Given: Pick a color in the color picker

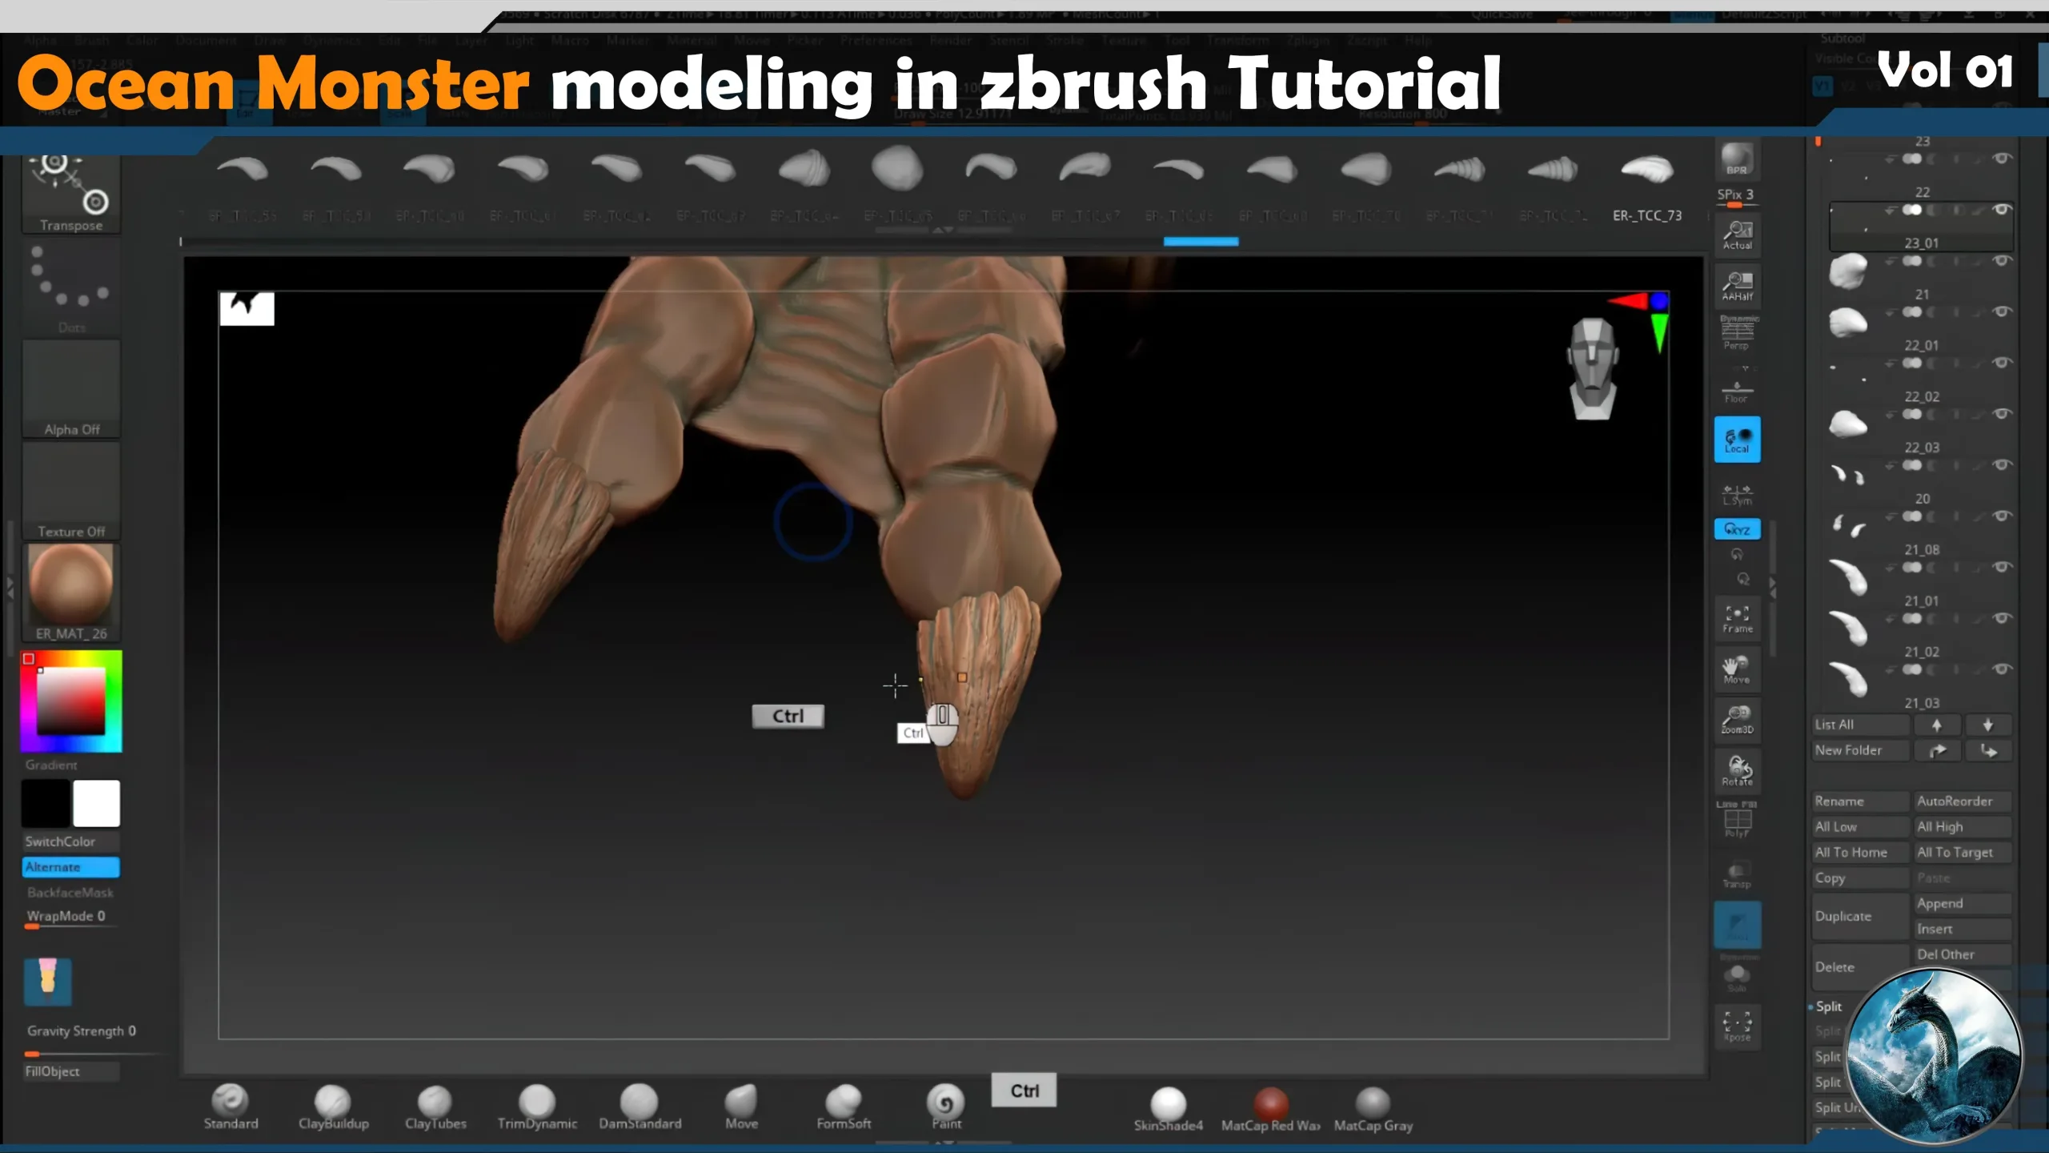Looking at the screenshot, I should click(70, 701).
